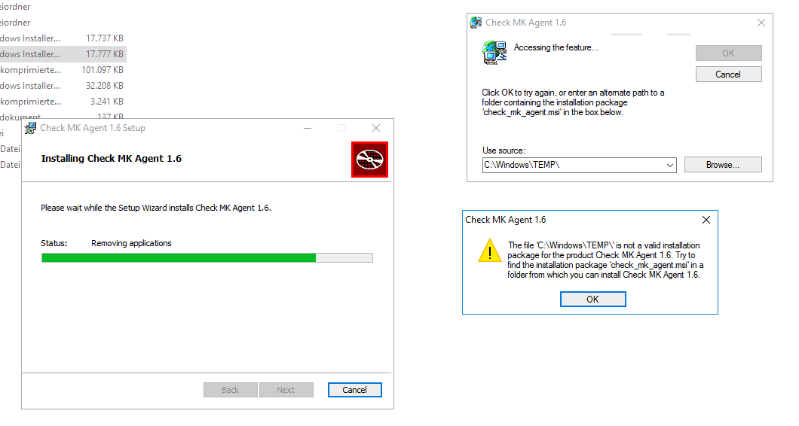Close the 'Accessing the feature' dialog with X
The image size is (799, 426).
click(x=761, y=23)
